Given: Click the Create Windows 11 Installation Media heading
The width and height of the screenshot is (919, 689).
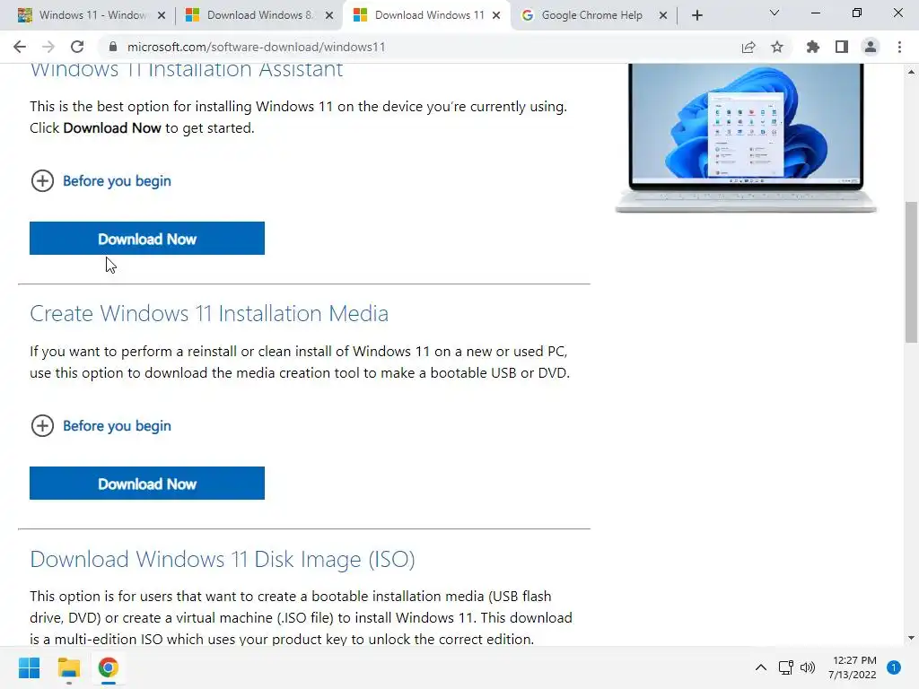Looking at the screenshot, I should pyautogui.click(x=209, y=313).
